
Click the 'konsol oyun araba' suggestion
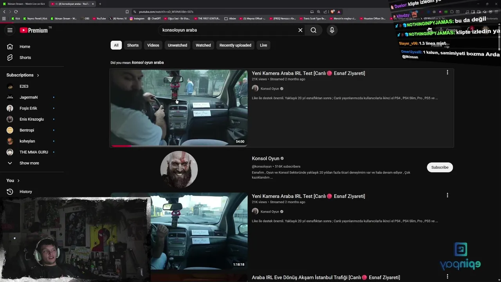[148, 63]
